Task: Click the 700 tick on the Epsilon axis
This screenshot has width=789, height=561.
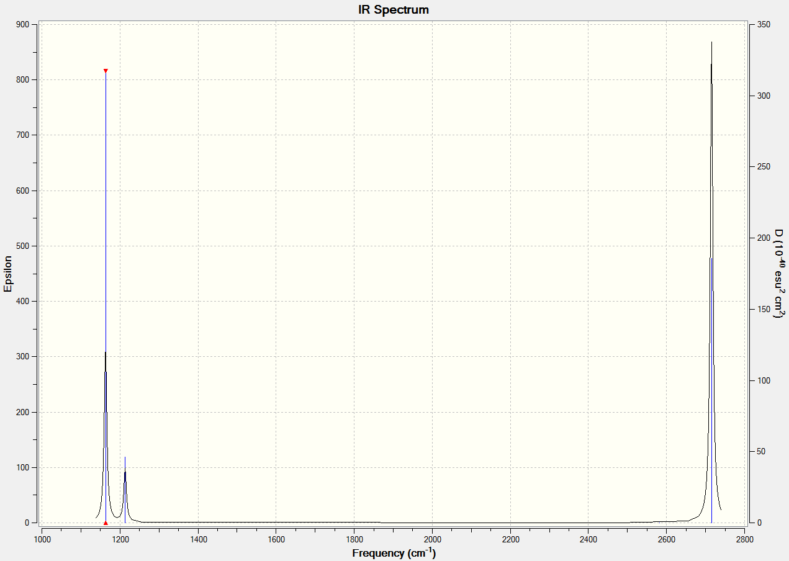Action: pos(22,135)
